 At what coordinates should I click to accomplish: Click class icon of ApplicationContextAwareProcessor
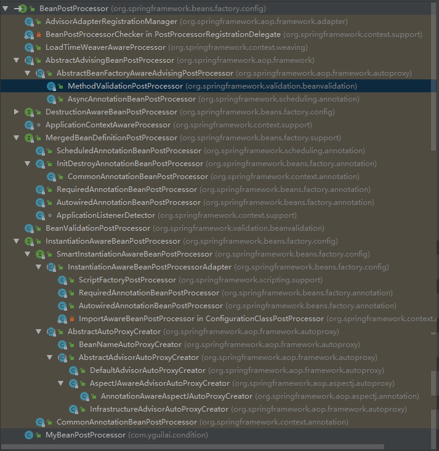point(29,125)
